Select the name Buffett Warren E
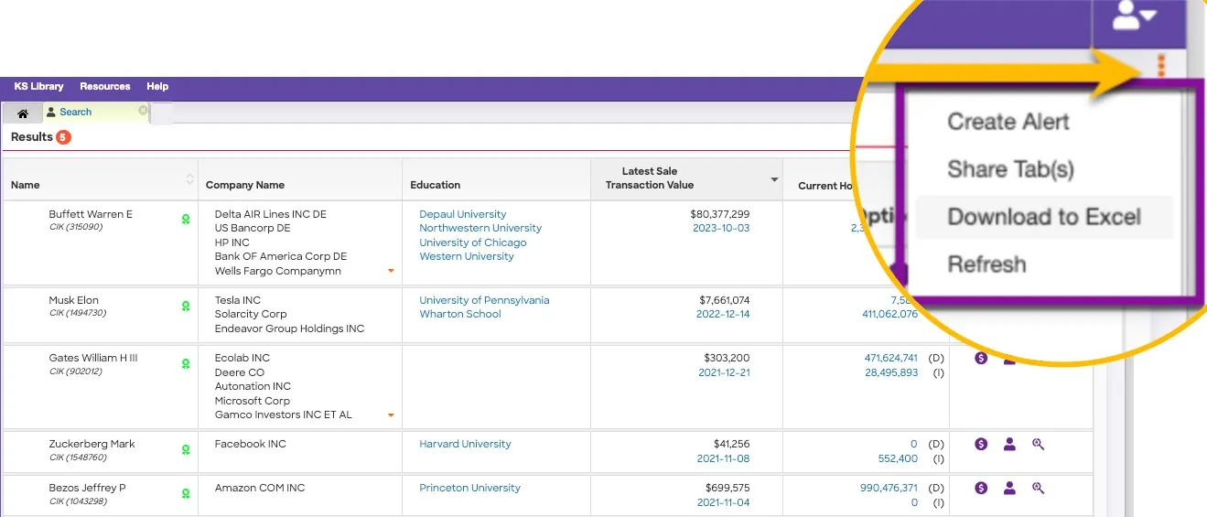Screen dimensions: 1207x517 coord(91,214)
